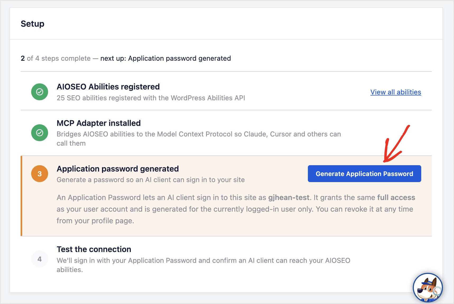This screenshot has width=454, height=304.
Task: Click the 'Bridges AIOSEO abilities' description text
Action: 199,139
